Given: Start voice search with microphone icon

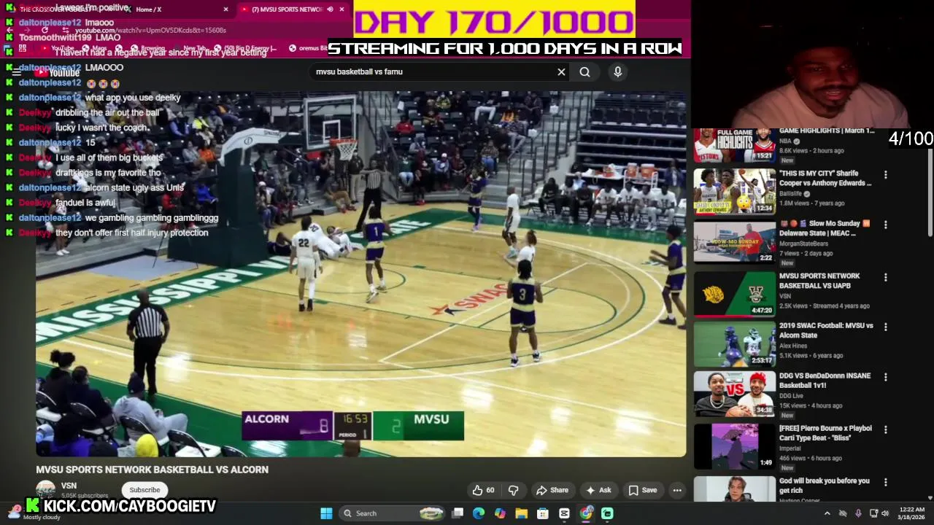Looking at the screenshot, I should (x=617, y=72).
